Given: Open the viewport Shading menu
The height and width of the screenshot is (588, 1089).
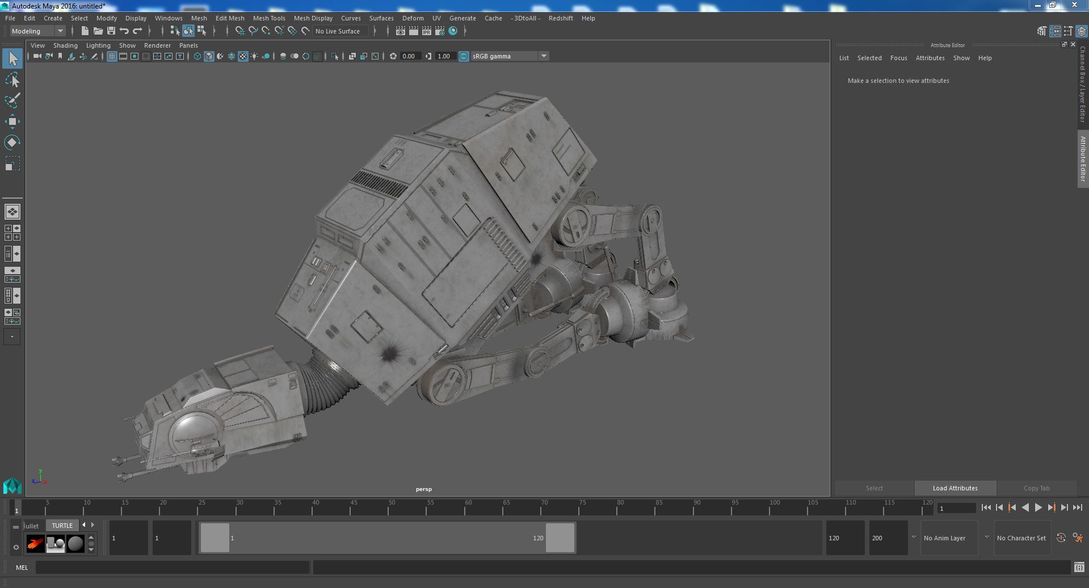Looking at the screenshot, I should click(x=65, y=45).
